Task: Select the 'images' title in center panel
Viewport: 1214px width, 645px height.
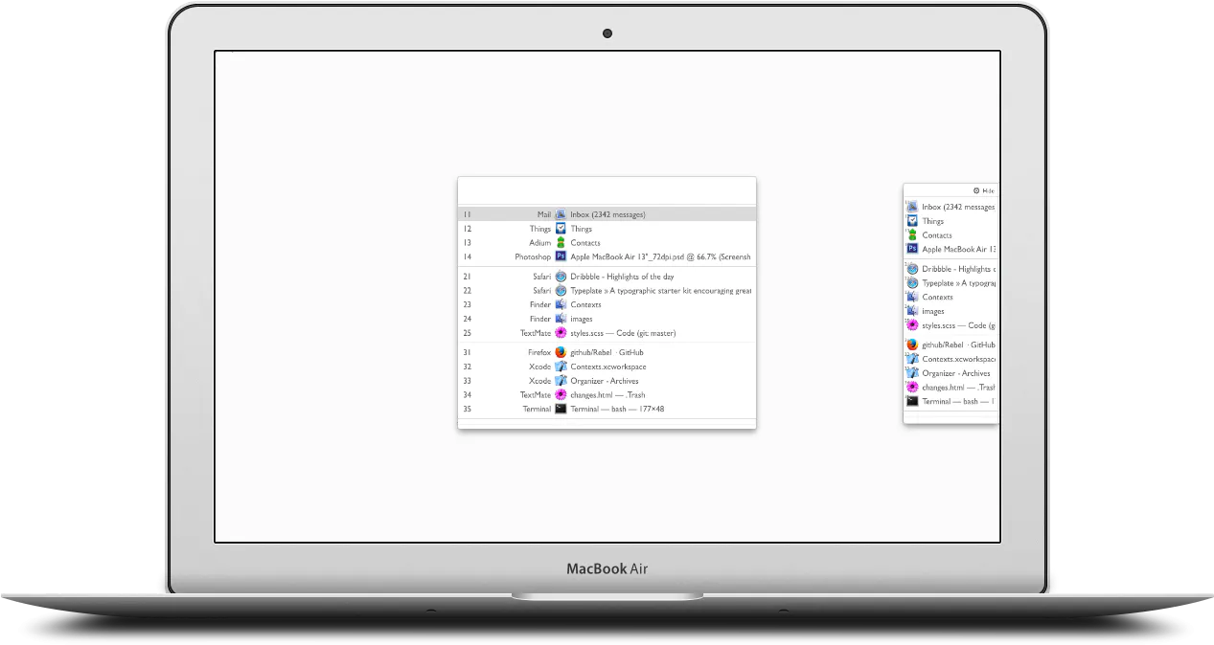Action: [x=582, y=319]
